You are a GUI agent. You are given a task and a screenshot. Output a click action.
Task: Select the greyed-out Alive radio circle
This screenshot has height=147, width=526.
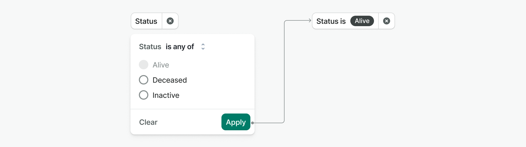[x=144, y=65]
